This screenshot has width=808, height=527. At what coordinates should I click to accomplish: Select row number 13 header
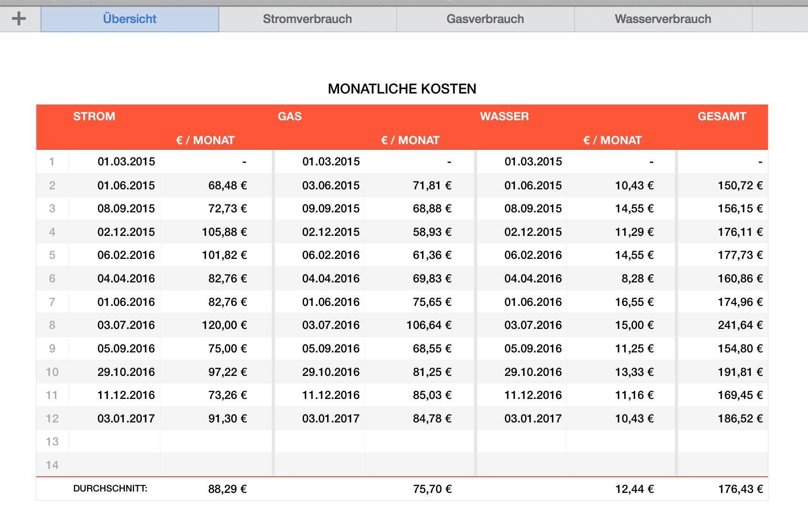[52, 442]
